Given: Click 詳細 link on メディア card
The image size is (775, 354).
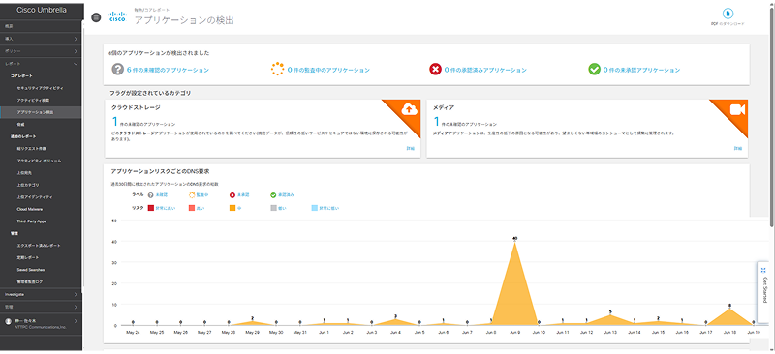Looking at the screenshot, I should (738, 148).
